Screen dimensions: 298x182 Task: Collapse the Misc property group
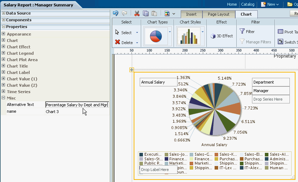click(x=3, y=98)
